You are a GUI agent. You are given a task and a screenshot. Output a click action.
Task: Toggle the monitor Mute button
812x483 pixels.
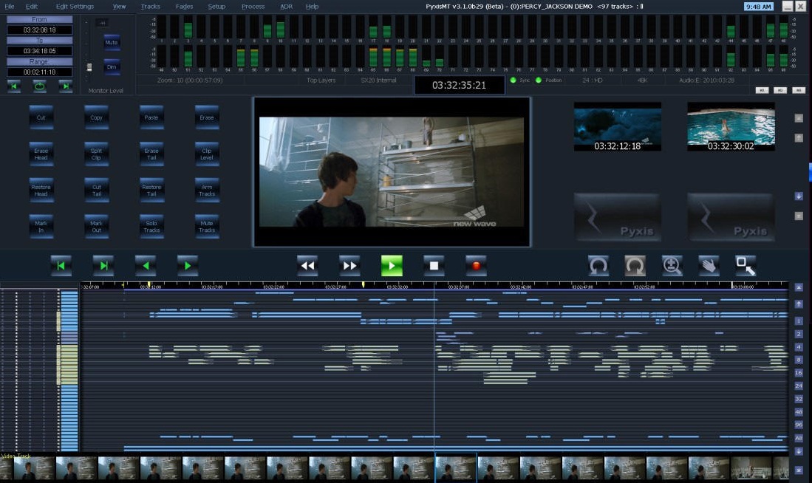pos(112,42)
